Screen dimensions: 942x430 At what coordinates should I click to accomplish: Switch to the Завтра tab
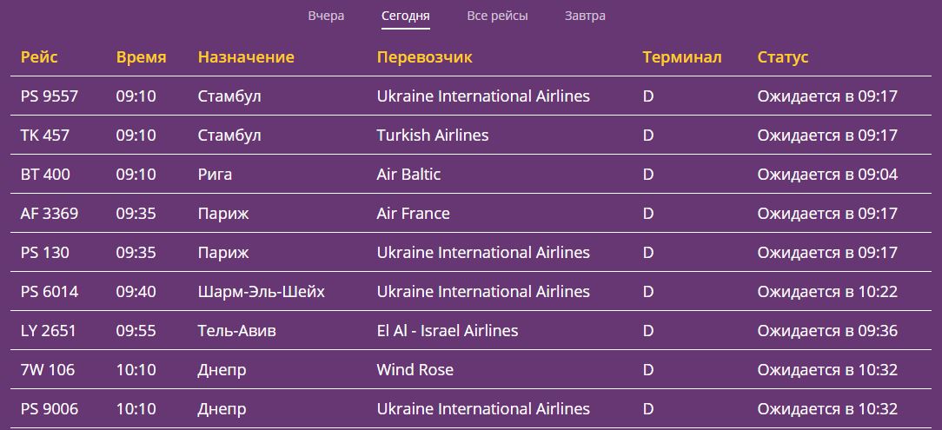coord(585,16)
